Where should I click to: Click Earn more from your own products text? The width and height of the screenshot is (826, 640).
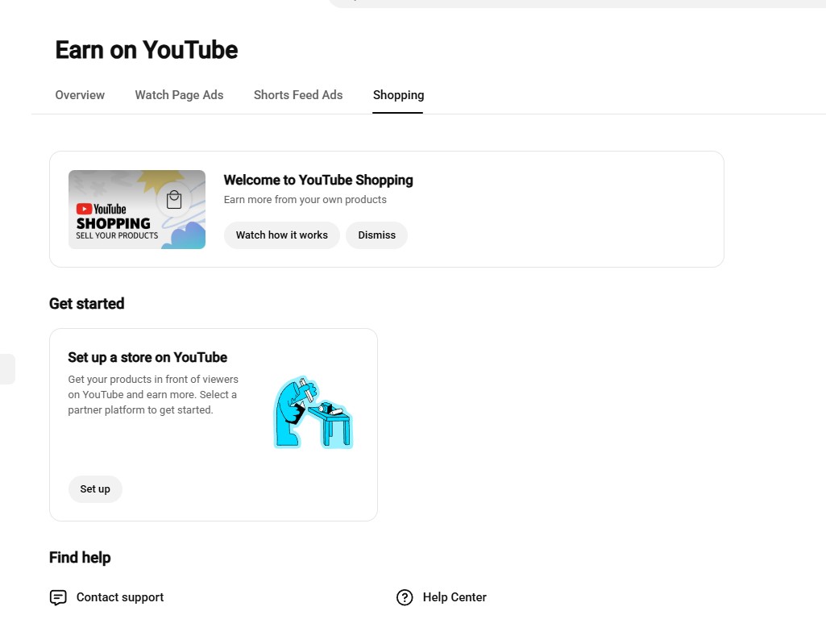click(305, 200)
